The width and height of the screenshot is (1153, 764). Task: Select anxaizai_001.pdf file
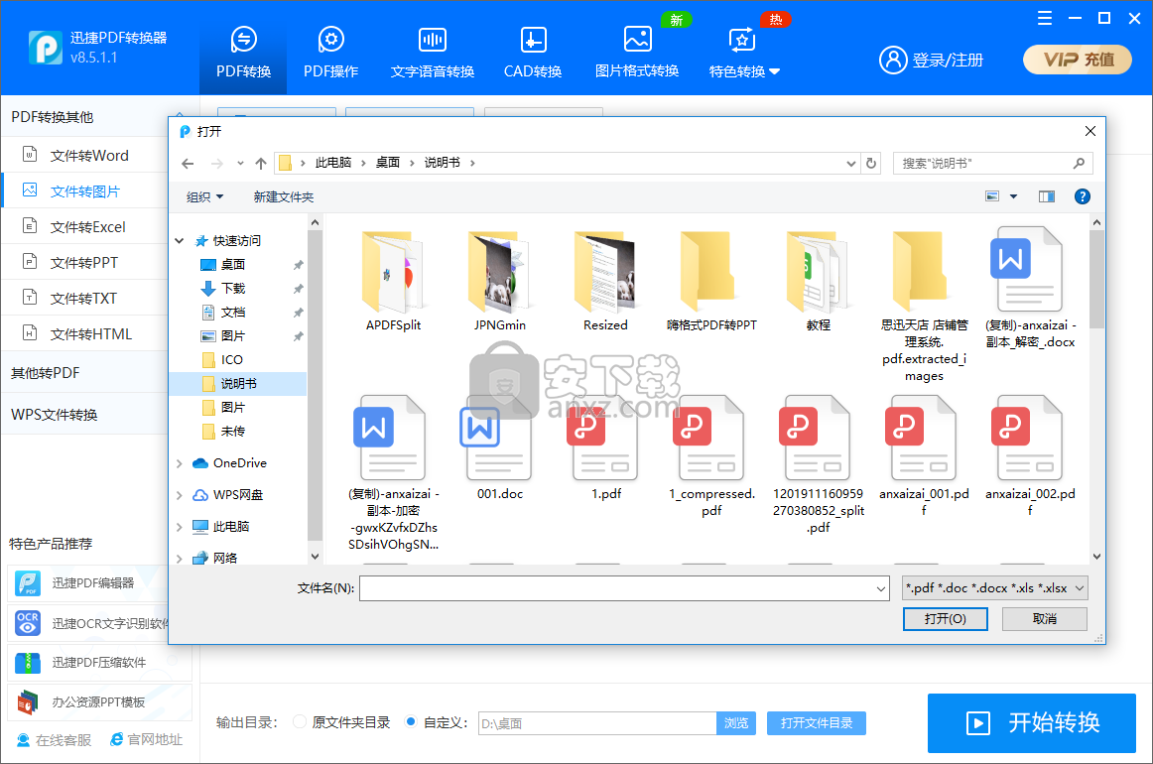pyautogui.click(x=924, y=456)
